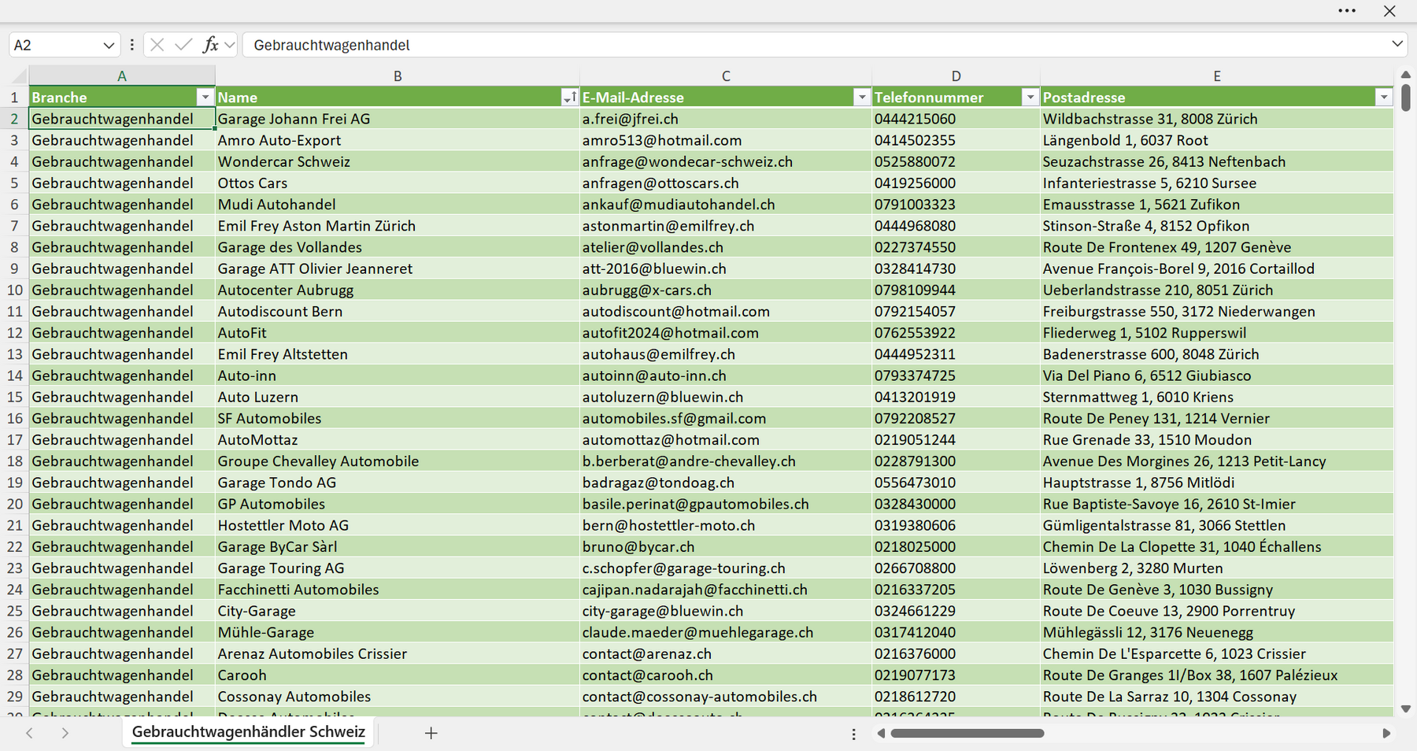Select email atelier@vollandes.ch
This screenshot has width=1417, height=751.
(726, 247)
